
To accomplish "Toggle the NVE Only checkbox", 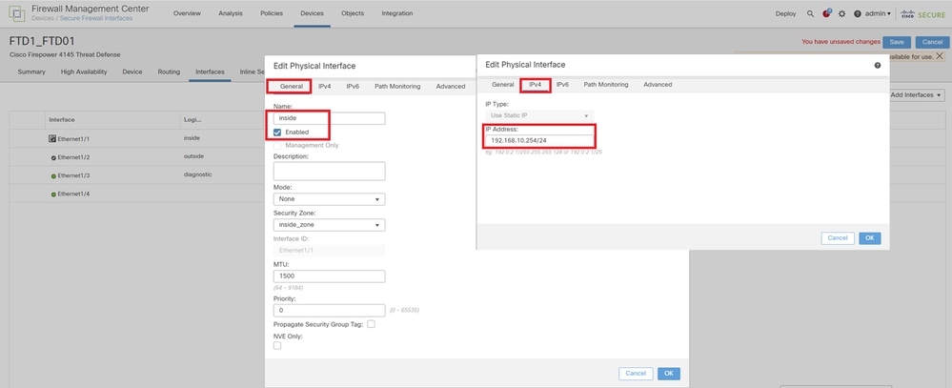I will (277, 345).
